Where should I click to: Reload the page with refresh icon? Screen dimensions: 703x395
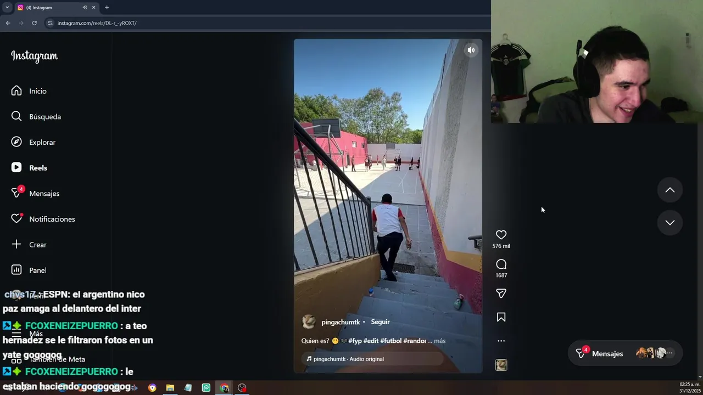click(34, 23)
